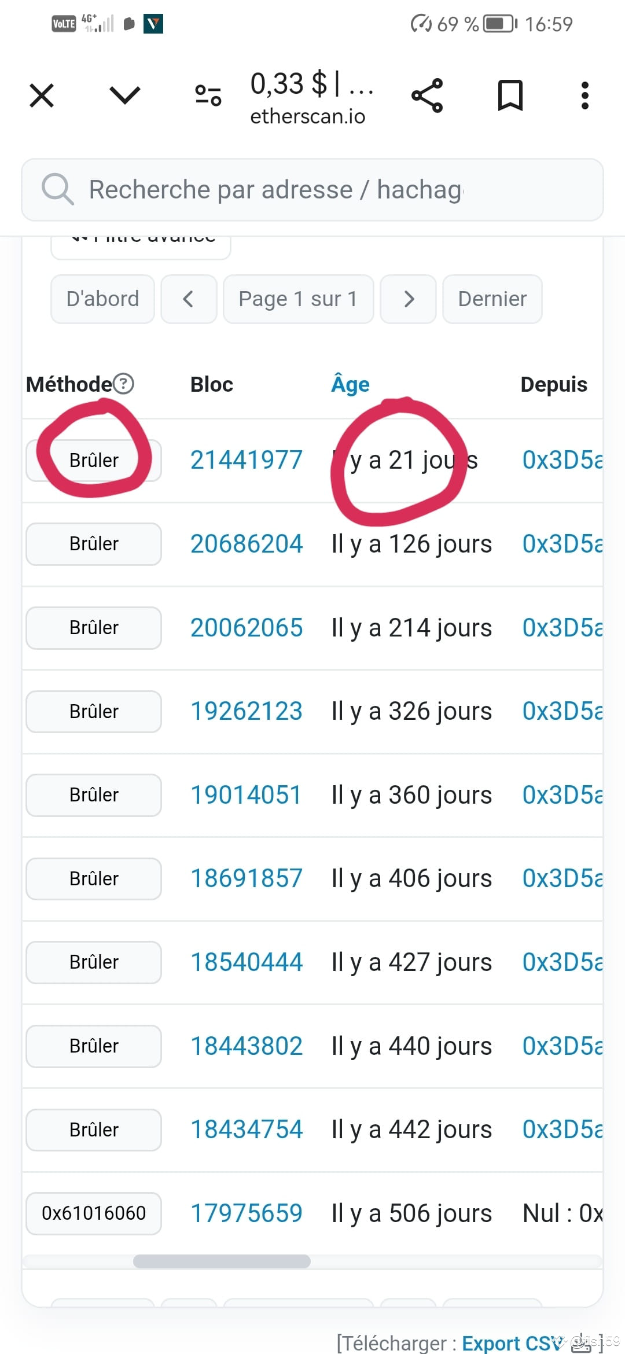This screenshot has width=625, height=1354.
Task: Select the 0x61016060 method button
Action: (93, 1213)
